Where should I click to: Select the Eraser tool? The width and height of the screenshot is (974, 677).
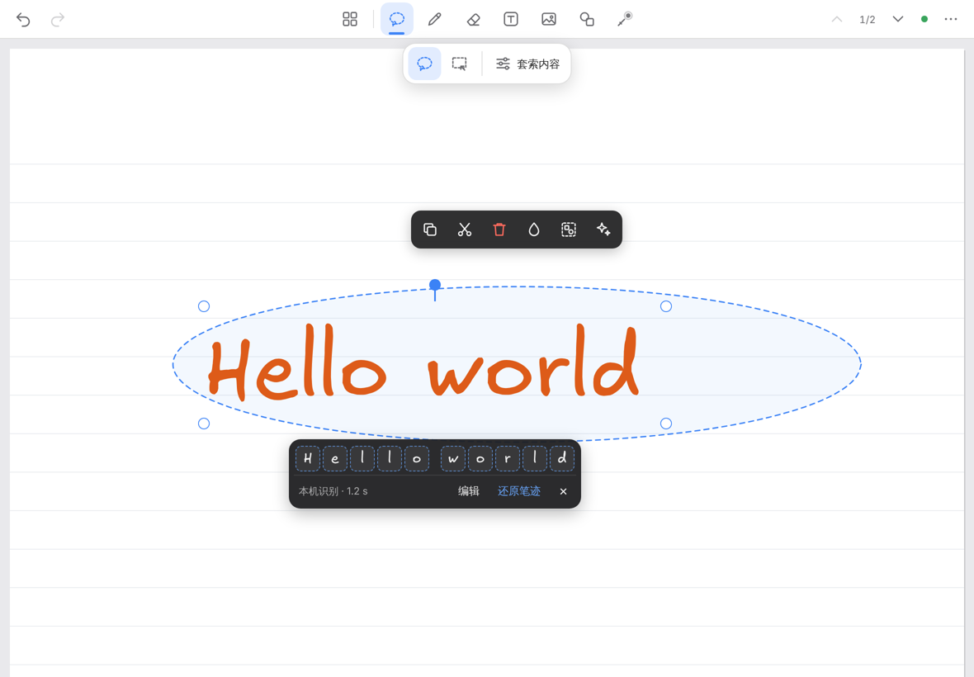click(x=473, y=19)
